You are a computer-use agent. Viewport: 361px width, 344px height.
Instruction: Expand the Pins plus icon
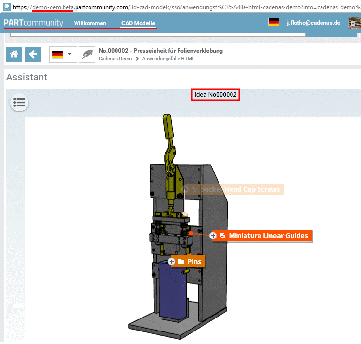click(x=171, y=262)
